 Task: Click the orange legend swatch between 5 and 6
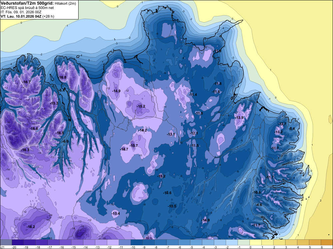click(x=315, y=242)
